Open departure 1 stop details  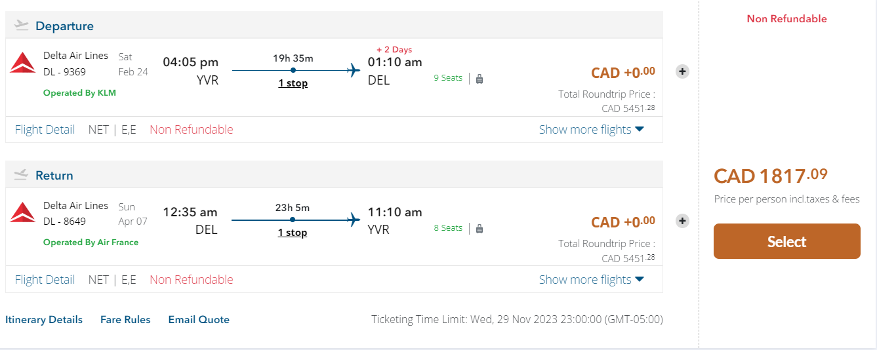(x=293, y=83)
